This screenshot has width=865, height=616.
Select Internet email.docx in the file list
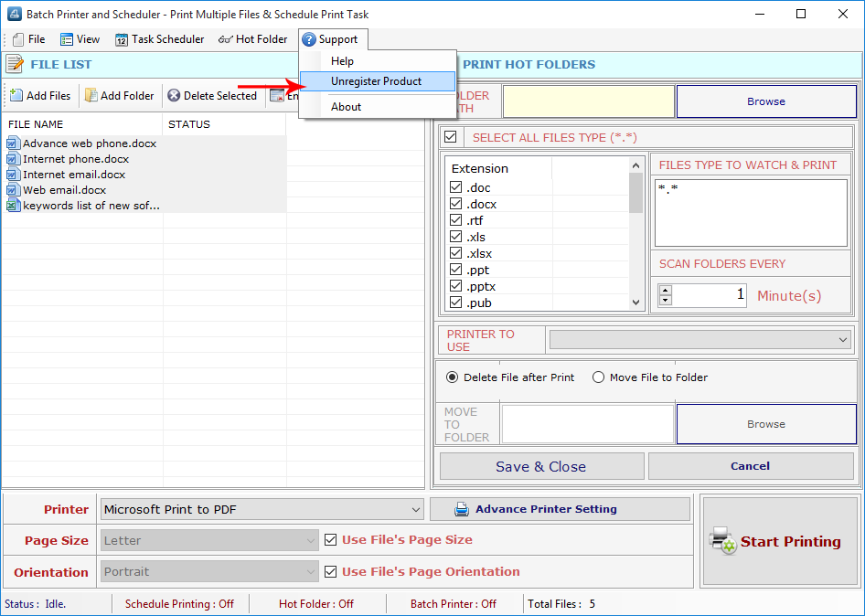(73, 174)
